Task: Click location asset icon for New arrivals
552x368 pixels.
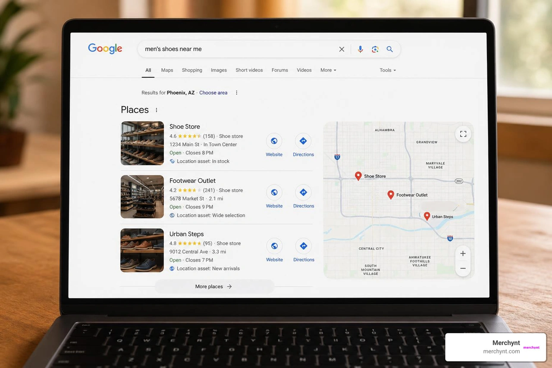Action: 172,268
